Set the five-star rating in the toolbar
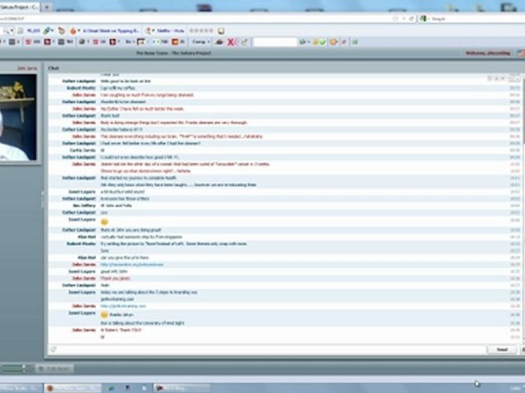The width and height of the screenshot is (525, 393). click(201, 31)
